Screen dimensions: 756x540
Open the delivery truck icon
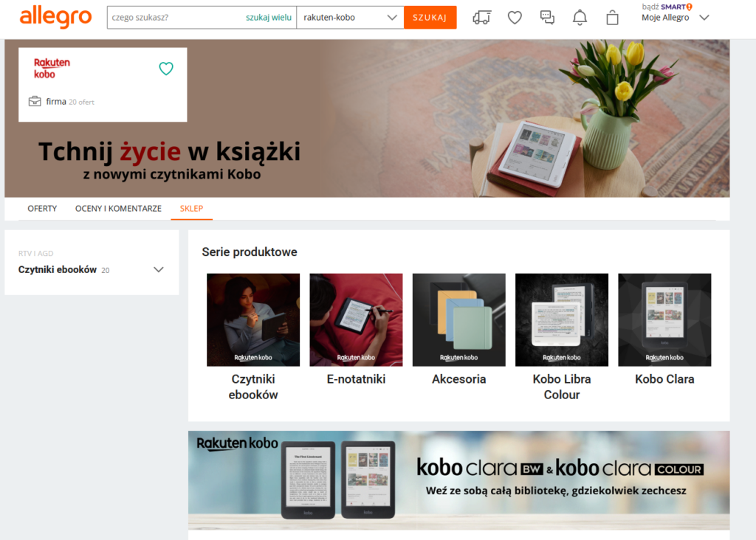point(481,18)
